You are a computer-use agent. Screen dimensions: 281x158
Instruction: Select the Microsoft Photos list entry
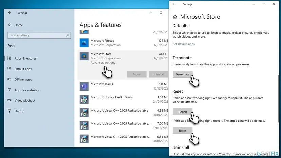[124, 43]
